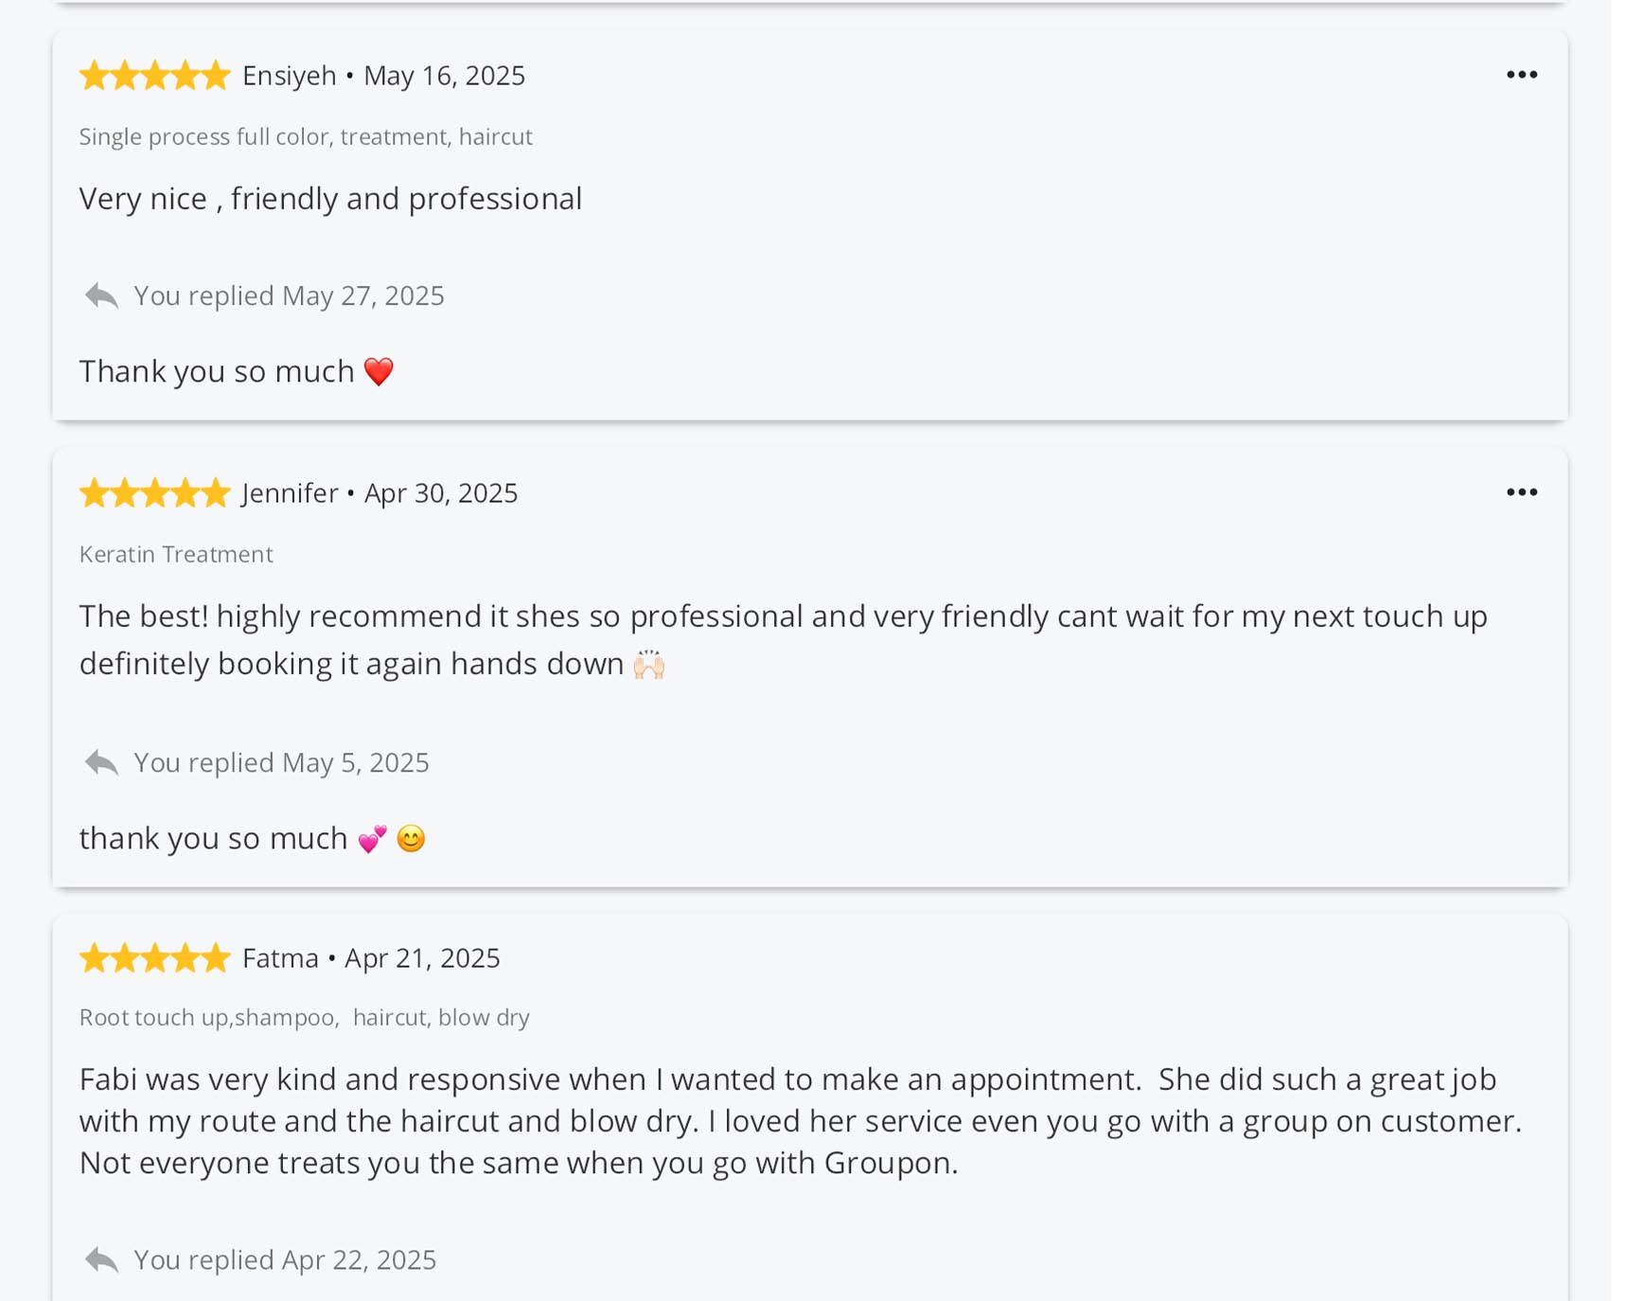Screen dimensions: 1626x1301
Task: Open the options menu on Ensiyeh's review
Action: point(1521,75)
